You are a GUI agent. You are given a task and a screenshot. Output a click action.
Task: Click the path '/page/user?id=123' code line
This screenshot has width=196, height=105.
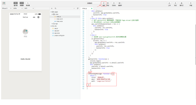click(x=101, y=81)
